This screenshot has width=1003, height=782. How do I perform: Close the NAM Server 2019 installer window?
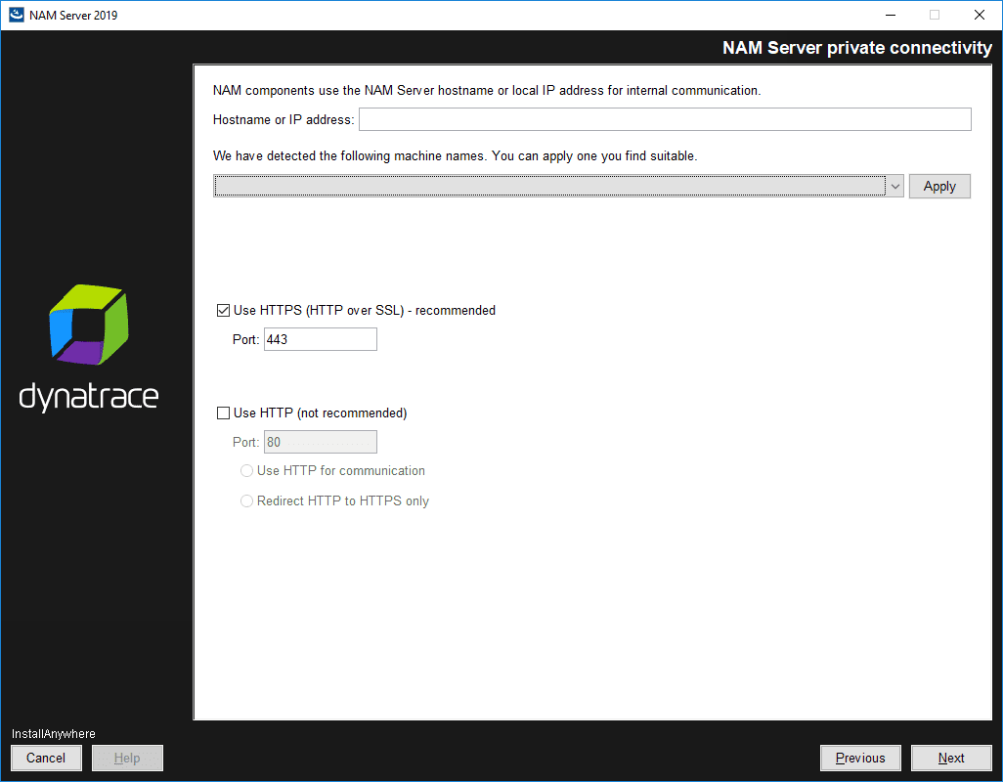[x=980, y=15]
